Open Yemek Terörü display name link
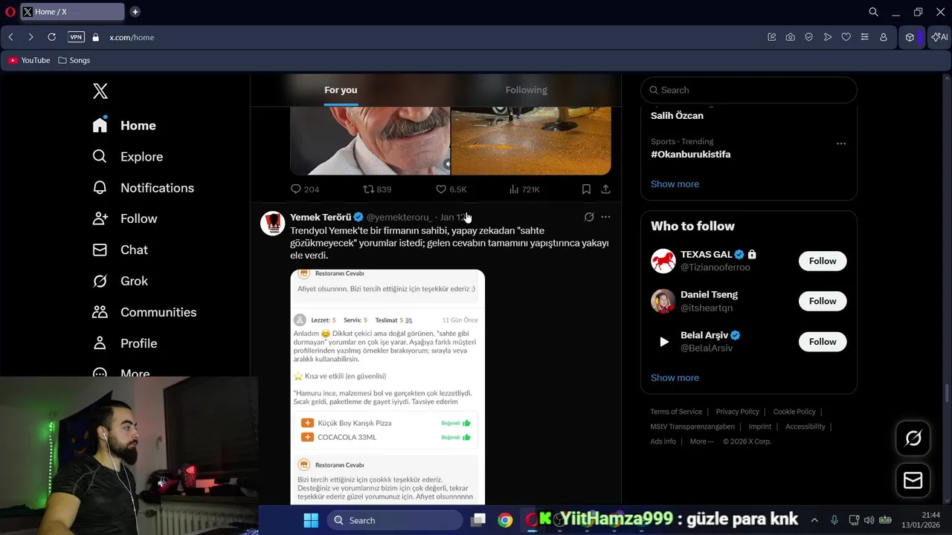952x535 pixels. pyautogui.click(x=321, y=217)
